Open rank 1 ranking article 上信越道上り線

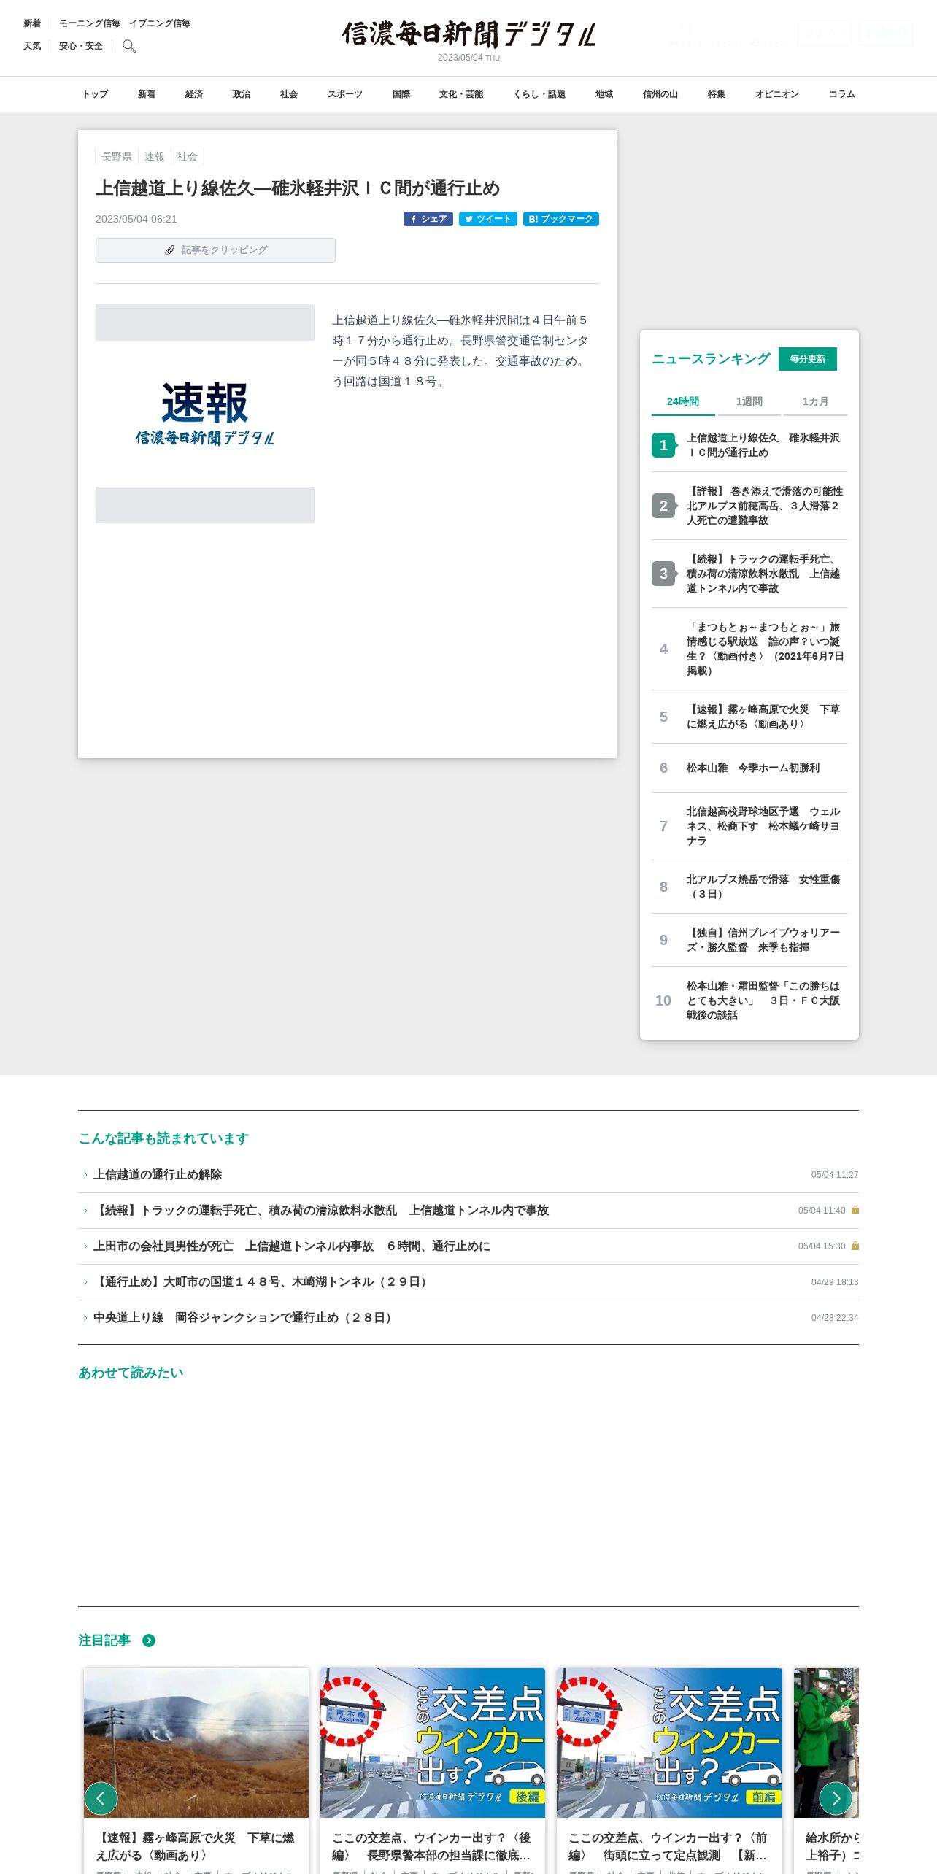click(749, 445)
